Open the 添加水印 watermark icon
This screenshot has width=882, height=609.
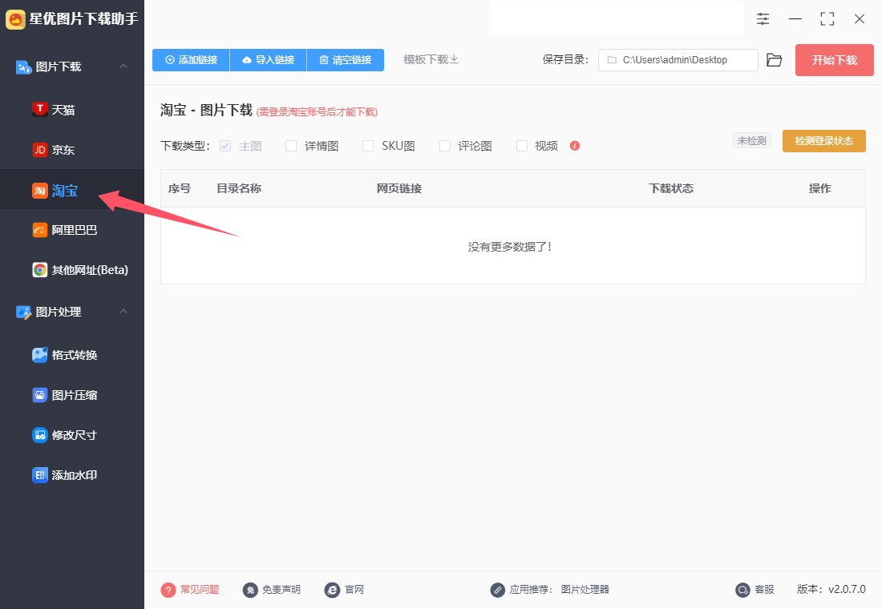(40, 475)
